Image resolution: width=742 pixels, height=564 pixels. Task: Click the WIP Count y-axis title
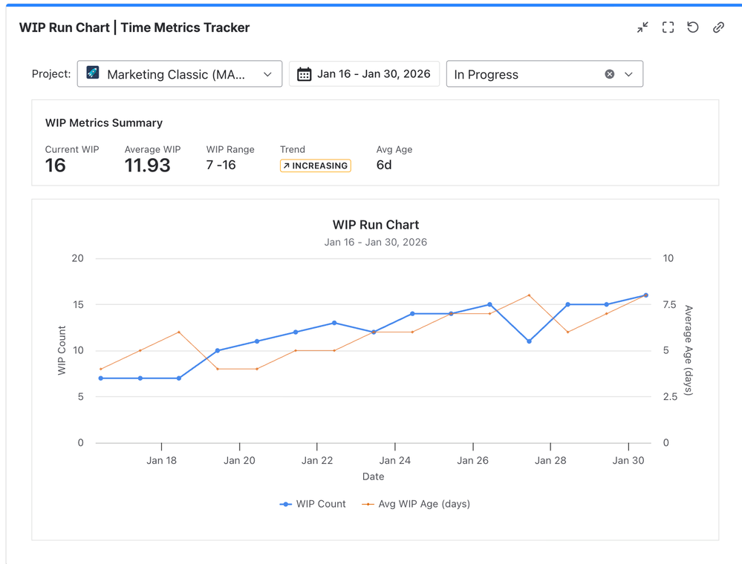point(62,350)
